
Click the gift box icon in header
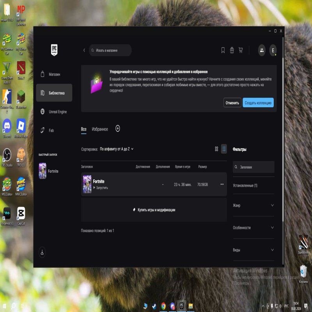232,50
